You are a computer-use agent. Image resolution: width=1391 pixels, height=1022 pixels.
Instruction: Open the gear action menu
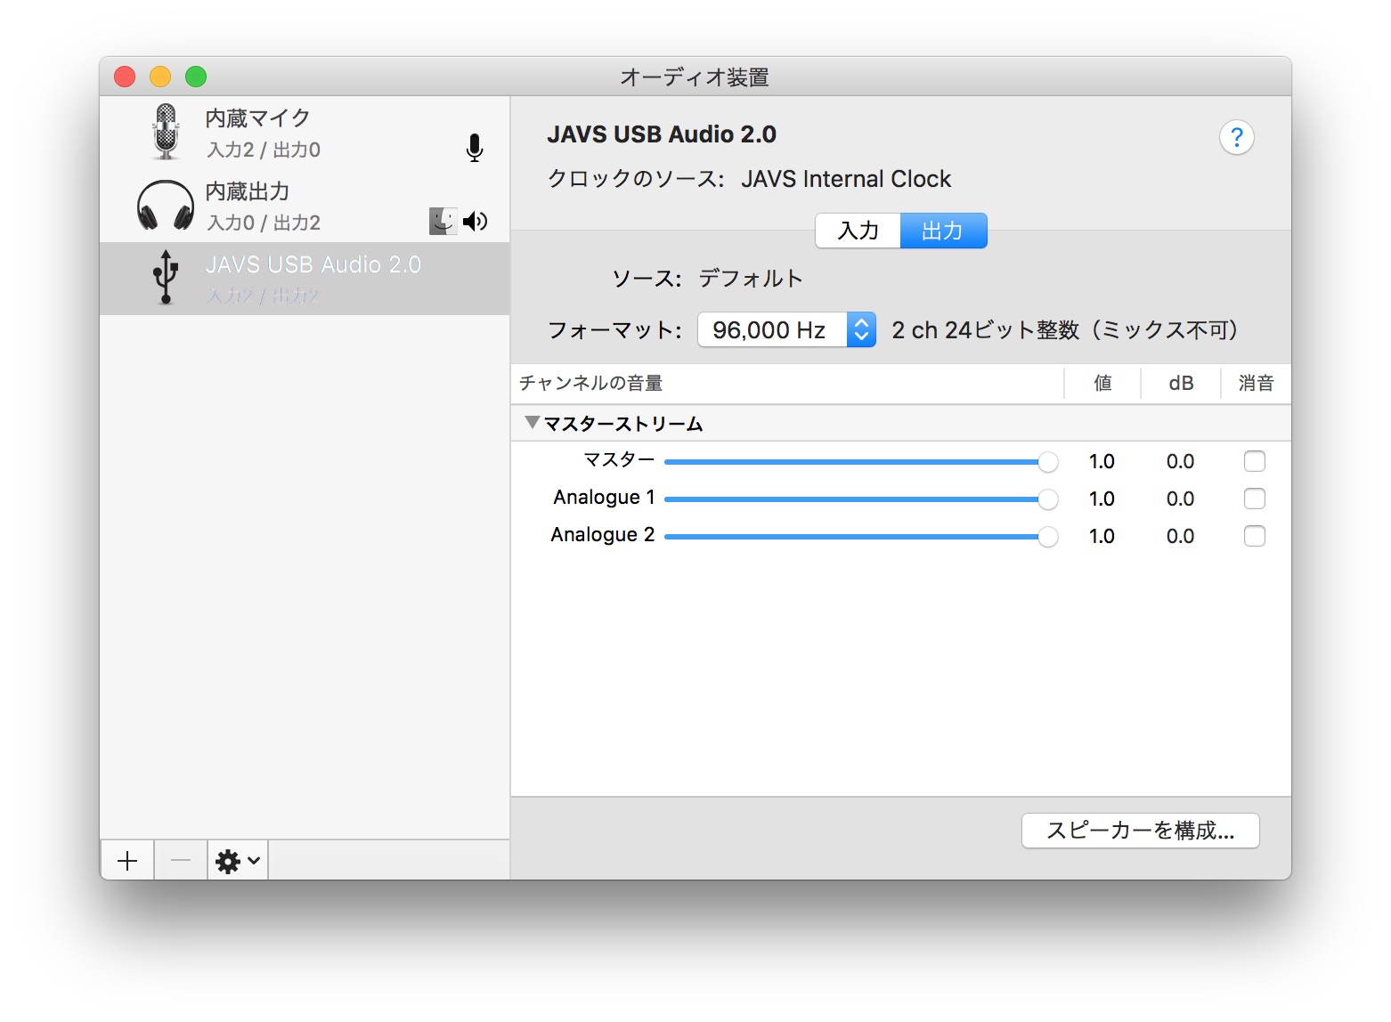(238, 861)
